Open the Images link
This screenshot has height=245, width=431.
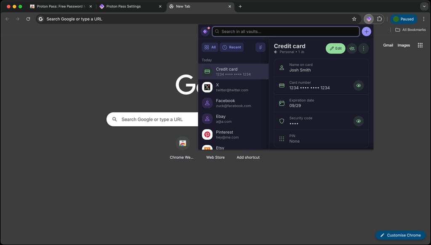click(404, 45)
